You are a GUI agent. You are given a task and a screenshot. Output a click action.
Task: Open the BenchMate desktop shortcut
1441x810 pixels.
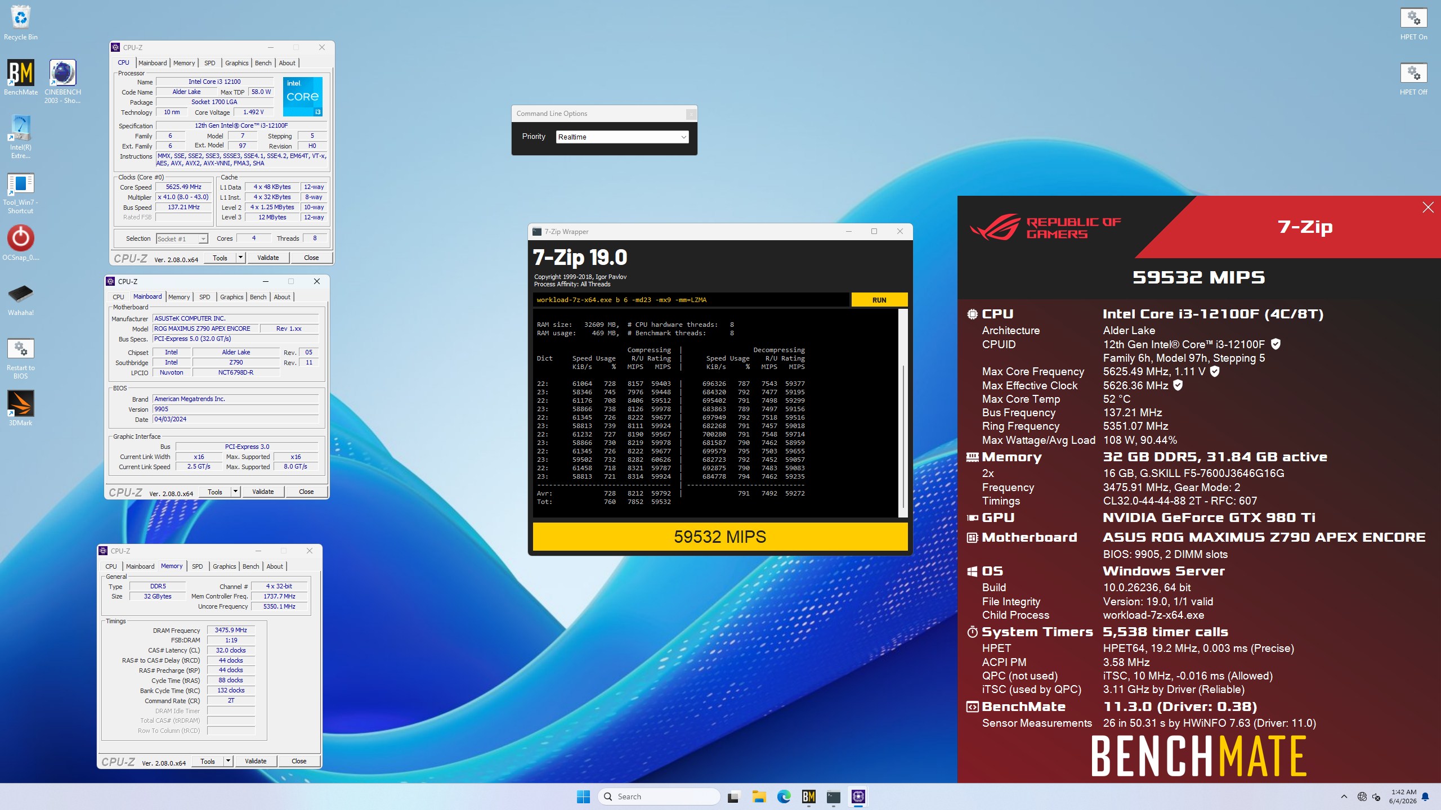click(21, 78)
